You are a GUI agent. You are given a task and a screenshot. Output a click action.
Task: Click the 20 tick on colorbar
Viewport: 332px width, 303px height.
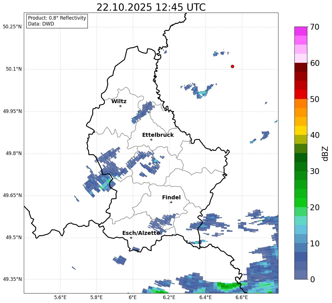[315, 207]
